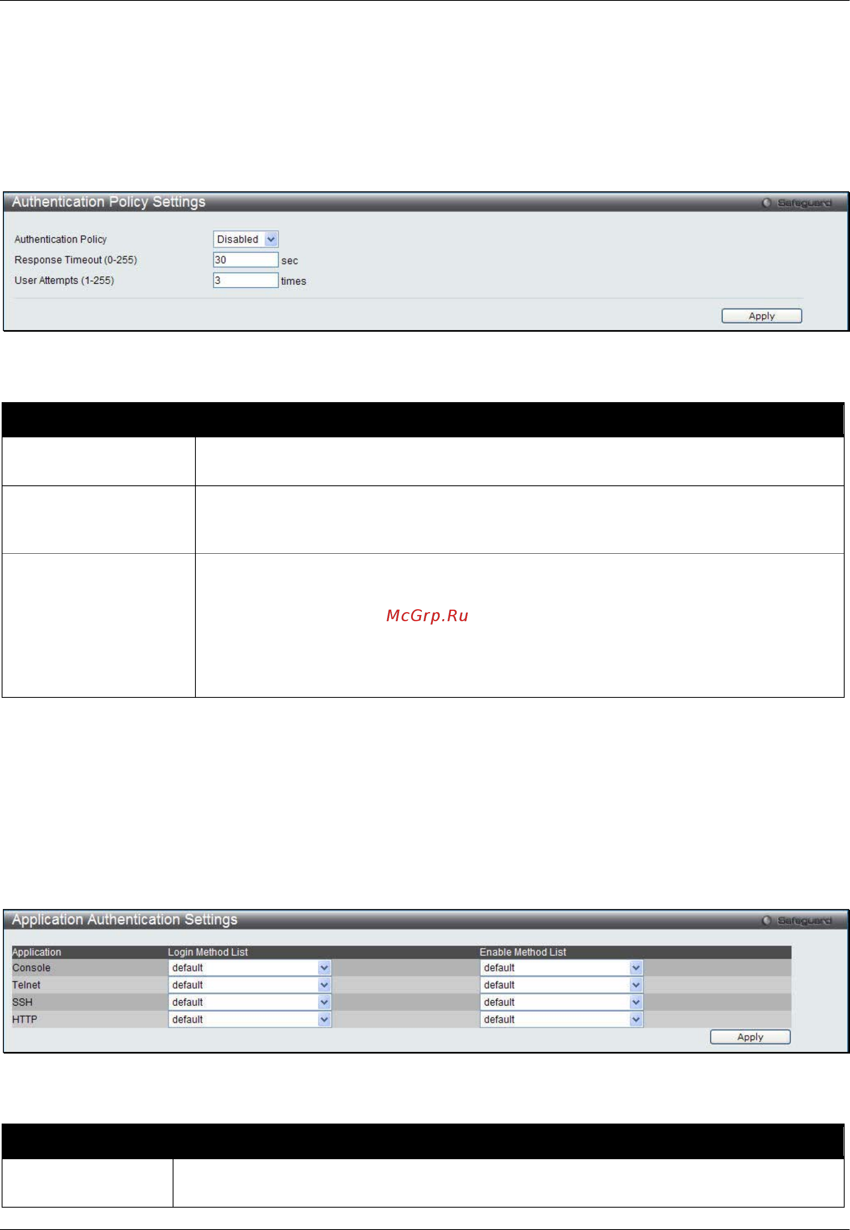Click the Console application row label
The image size is (850, 1230).
click(x=31, y=968)
